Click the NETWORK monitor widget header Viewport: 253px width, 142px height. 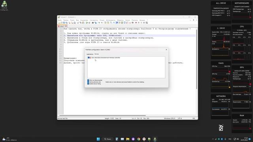(x=221, y=96)
